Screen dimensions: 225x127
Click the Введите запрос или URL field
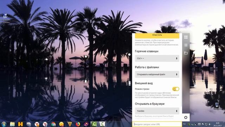pyautogui.click(x=157, y=124)
